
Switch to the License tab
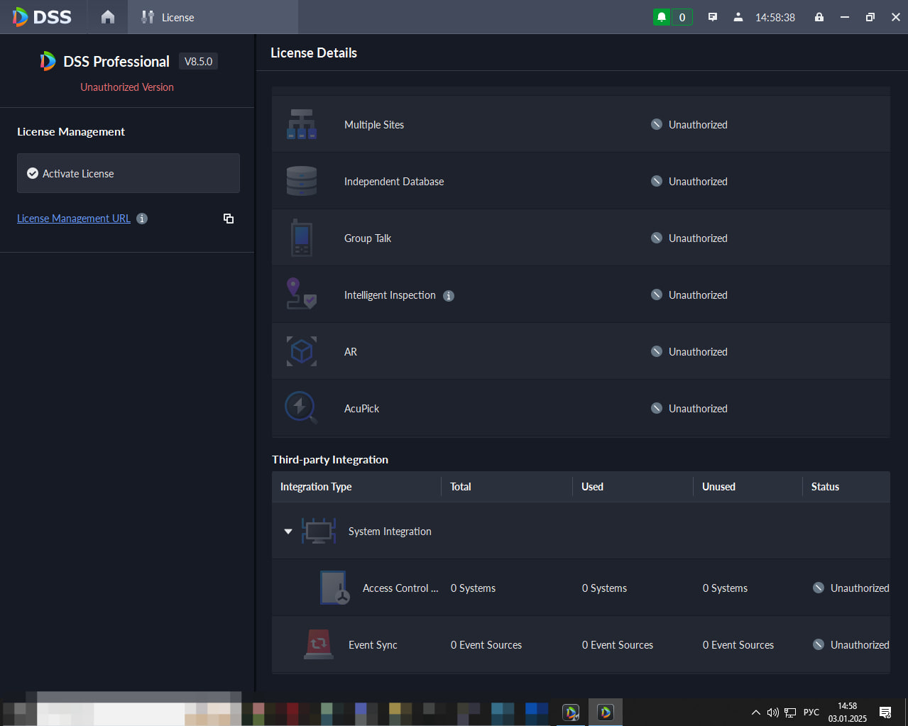pyautogui.click(x=168, y=17)
